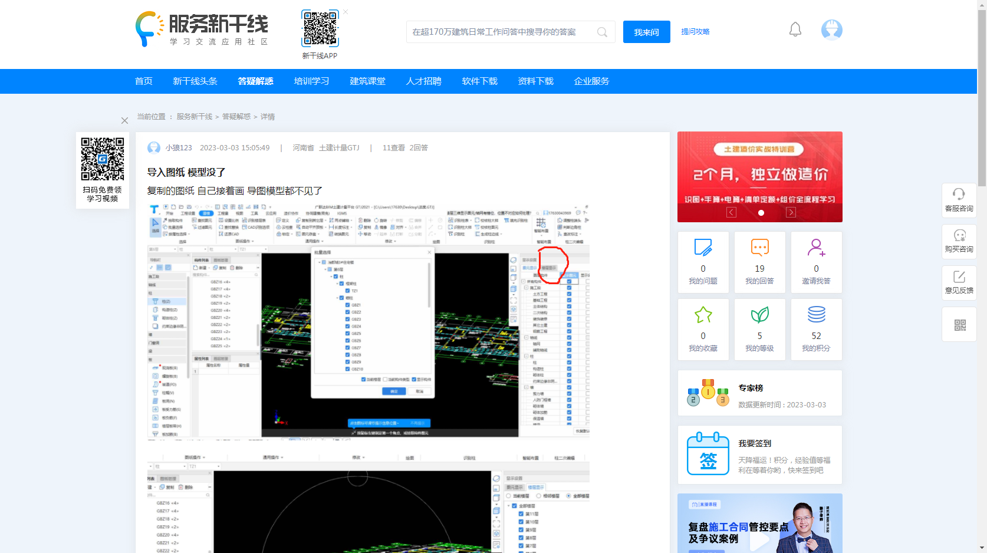This screenshot has width=987, height=553.
Task: Open the 资料下载 nav tab
Action: (535, 81)
